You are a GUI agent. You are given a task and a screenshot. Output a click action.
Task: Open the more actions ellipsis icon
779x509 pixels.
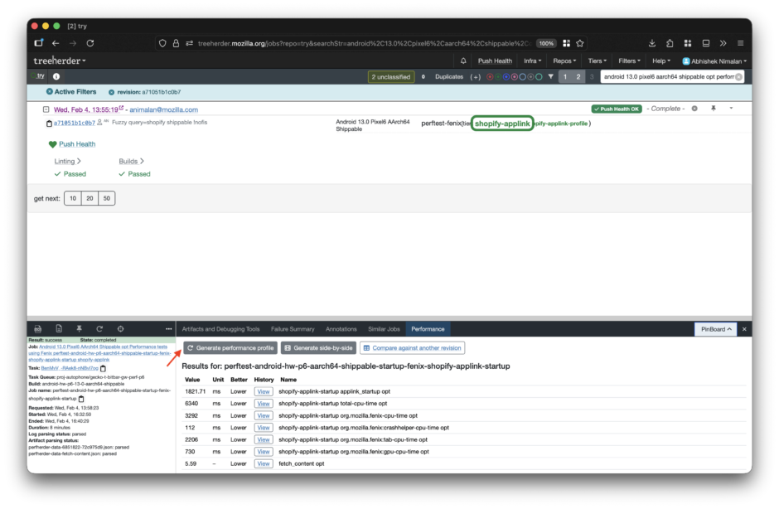(168, 328)
